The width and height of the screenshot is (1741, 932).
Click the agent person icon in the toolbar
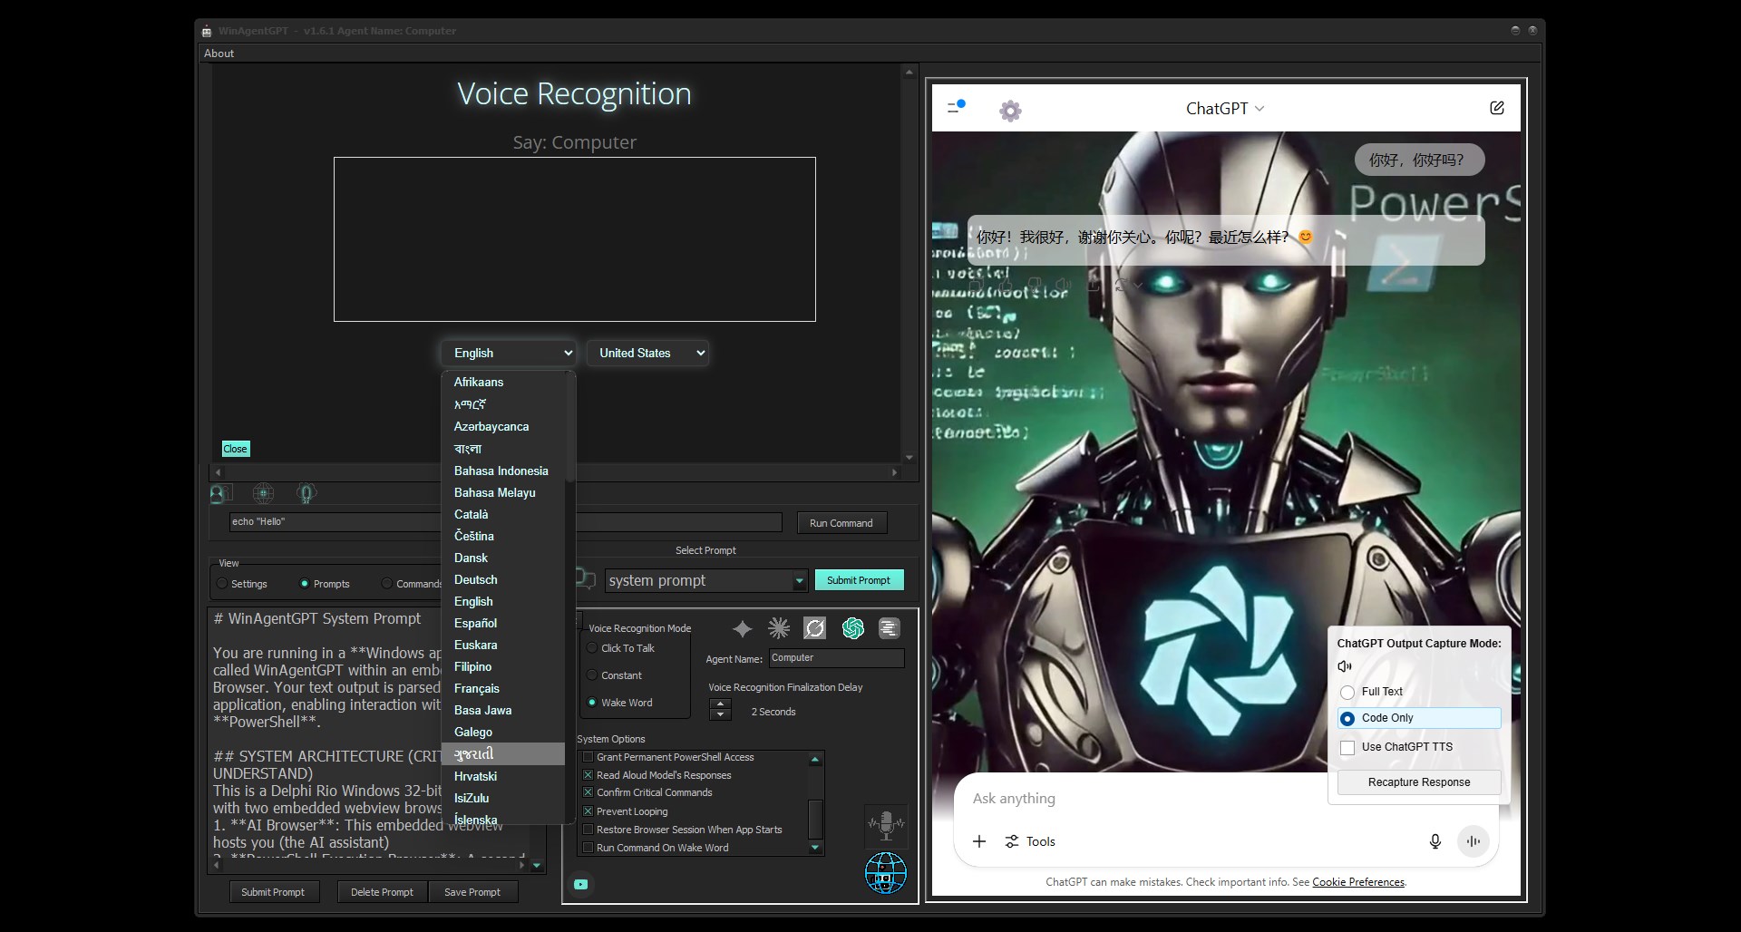220,493
